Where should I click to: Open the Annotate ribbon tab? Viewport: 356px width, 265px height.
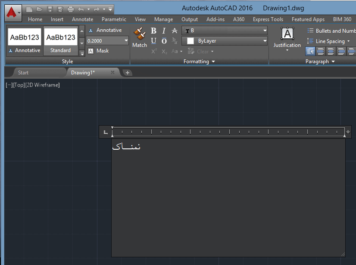point(83,19)
